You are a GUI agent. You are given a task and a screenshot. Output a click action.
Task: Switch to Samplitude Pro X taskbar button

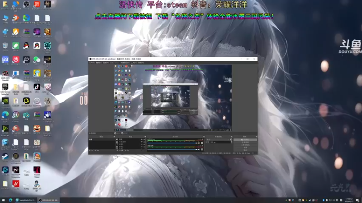[x=26, y=200]
